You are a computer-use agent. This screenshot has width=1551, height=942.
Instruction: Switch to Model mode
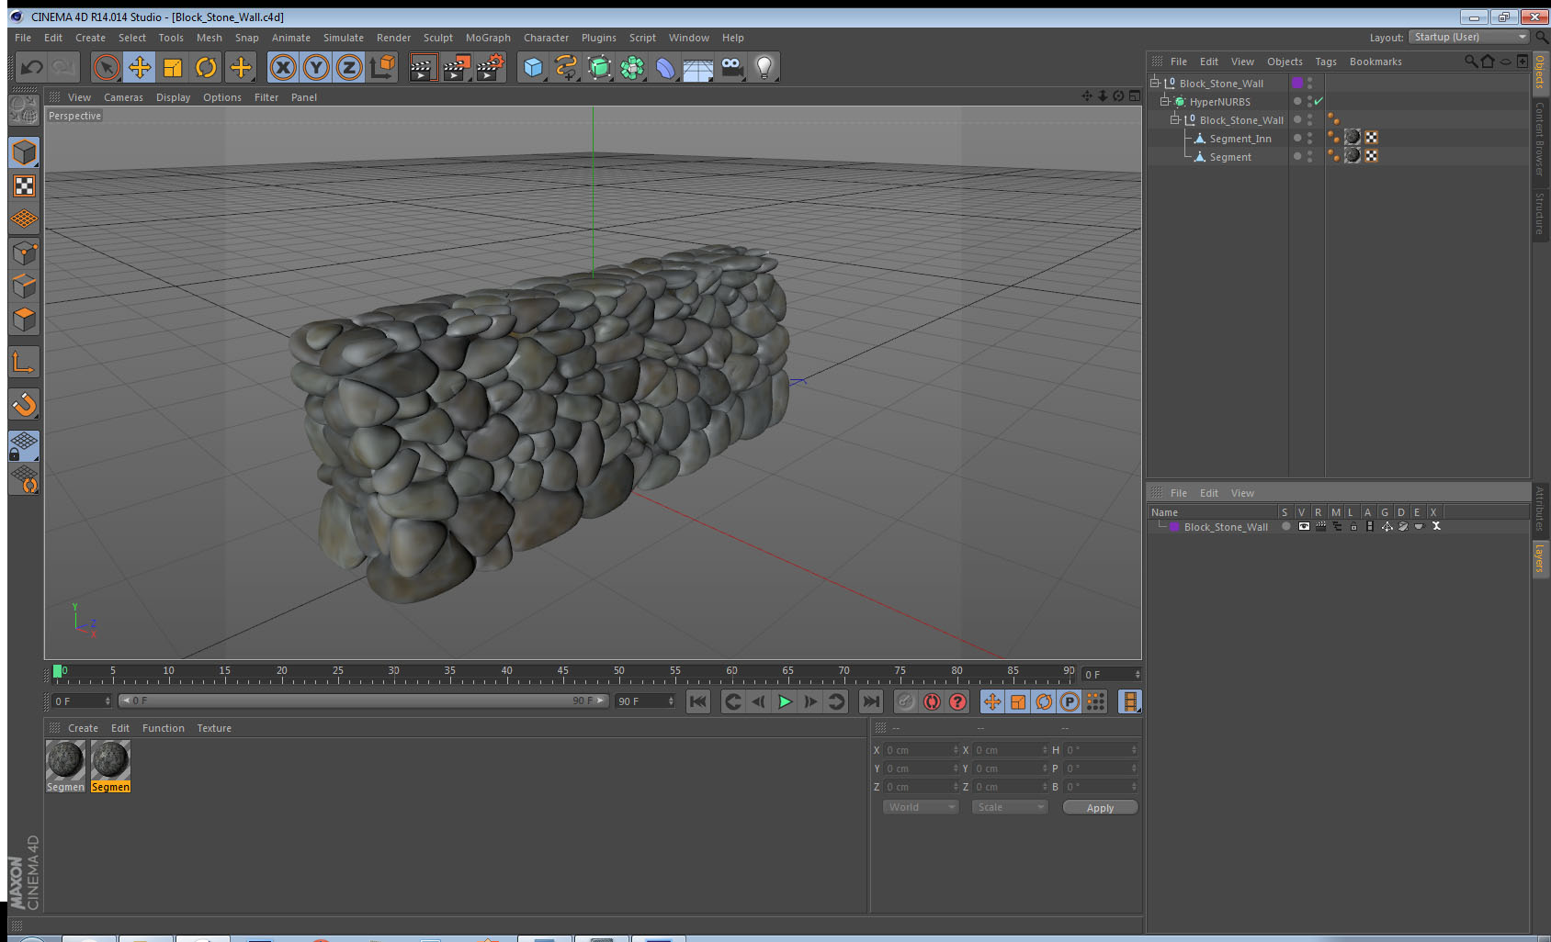tap(24, 152)
